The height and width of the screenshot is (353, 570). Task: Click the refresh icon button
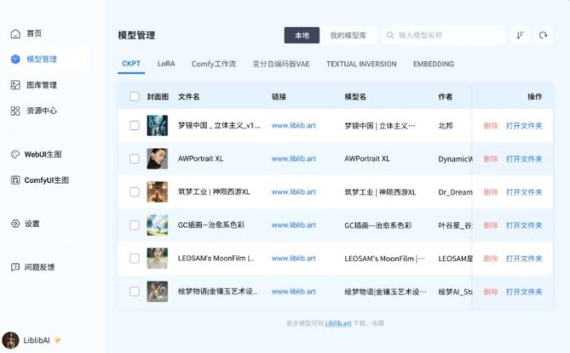(543, 35)
